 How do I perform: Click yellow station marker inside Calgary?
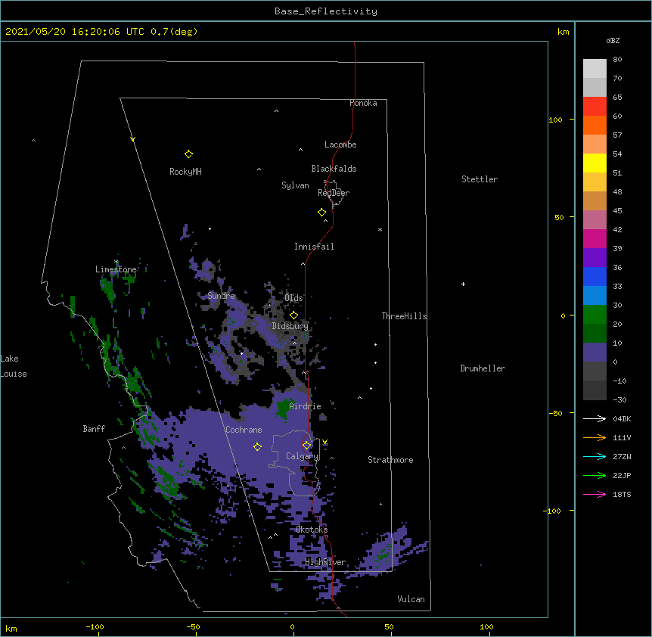tap(306, 446)
